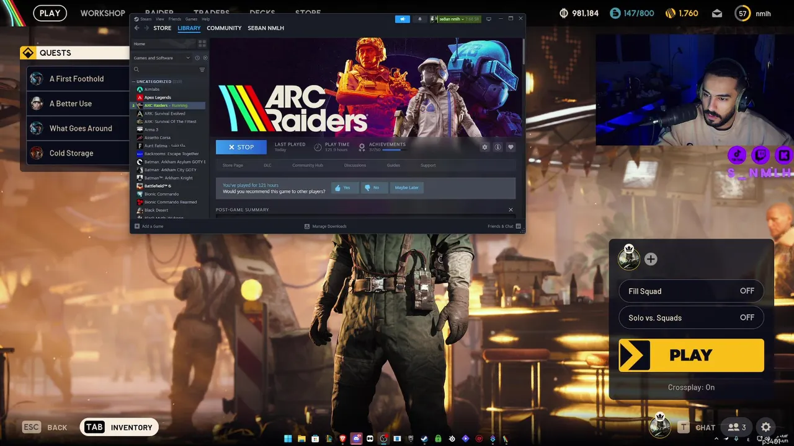Open Steam menu in menu bar

click(146, 19)
